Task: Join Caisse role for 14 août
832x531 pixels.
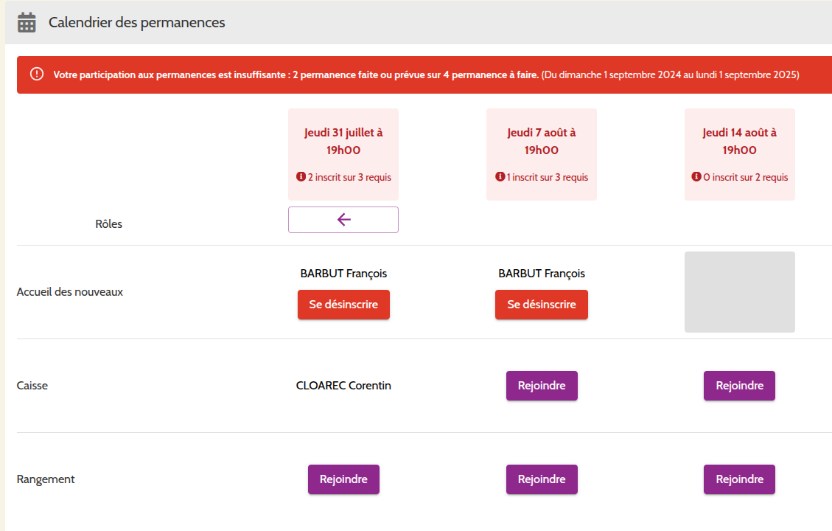Action: pyautogui.click(x=739, y=386)
